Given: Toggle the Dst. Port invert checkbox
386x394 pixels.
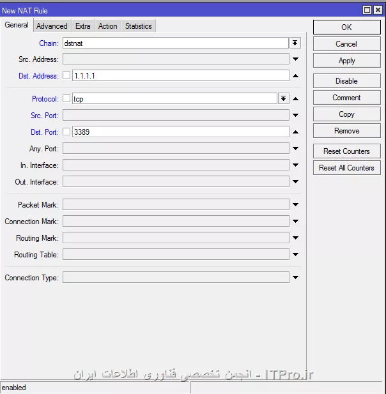Looking at the screenshot, I should point(66,132).
